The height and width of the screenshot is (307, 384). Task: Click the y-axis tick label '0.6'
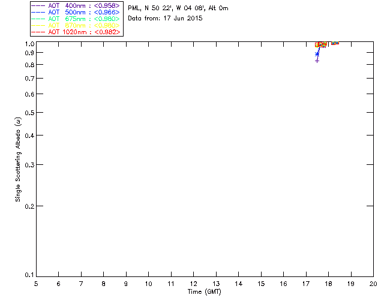[x=29, y=94]
